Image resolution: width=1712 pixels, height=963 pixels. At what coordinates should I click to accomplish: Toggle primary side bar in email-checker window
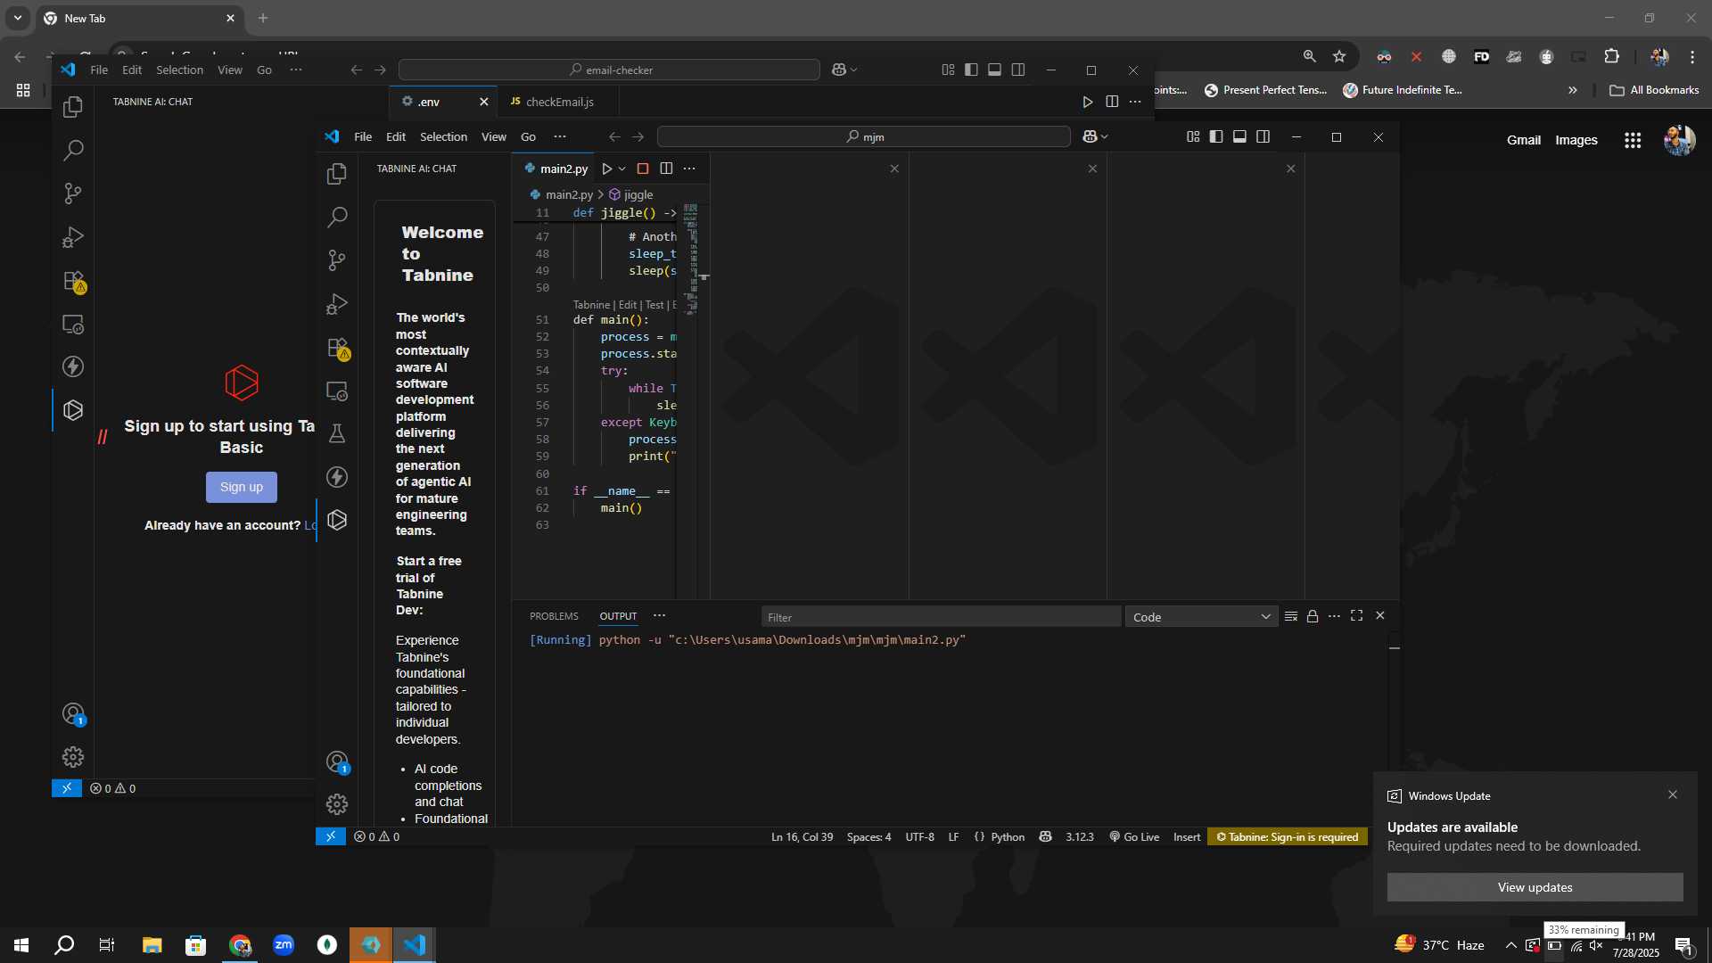(971, 70)
